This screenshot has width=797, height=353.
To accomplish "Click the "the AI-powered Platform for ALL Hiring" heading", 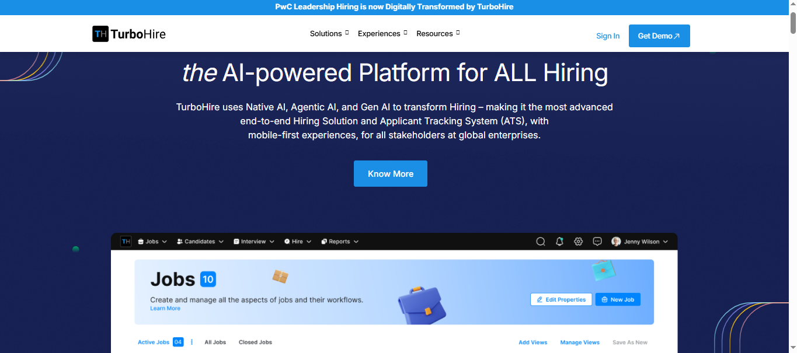I will tap(395, 73).
